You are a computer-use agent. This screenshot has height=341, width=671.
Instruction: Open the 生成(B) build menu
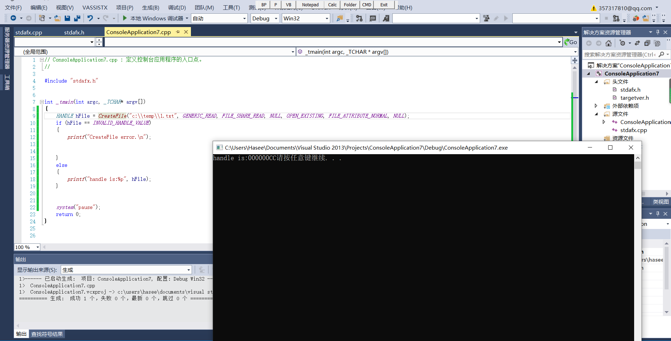pyautogui.click(x=151, y=8)
